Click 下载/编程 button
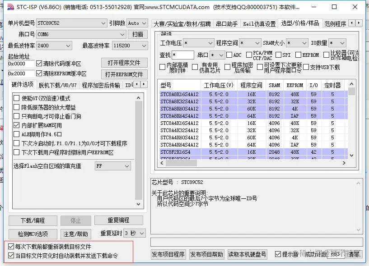The image size is (369, 266). (33, 220)
